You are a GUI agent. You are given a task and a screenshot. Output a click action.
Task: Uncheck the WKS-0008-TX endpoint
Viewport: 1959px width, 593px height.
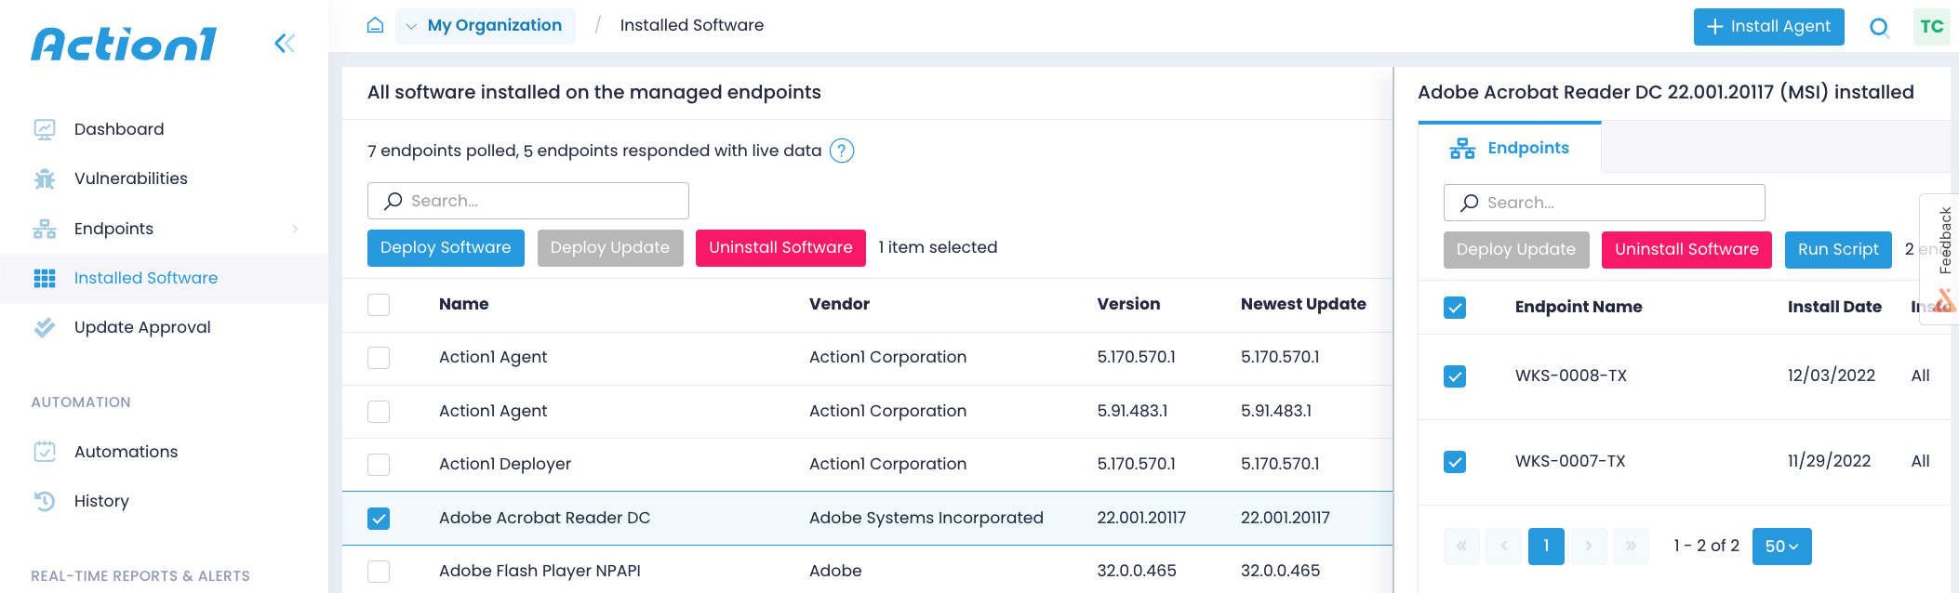pyautogui.click(x=1455, y=376)
